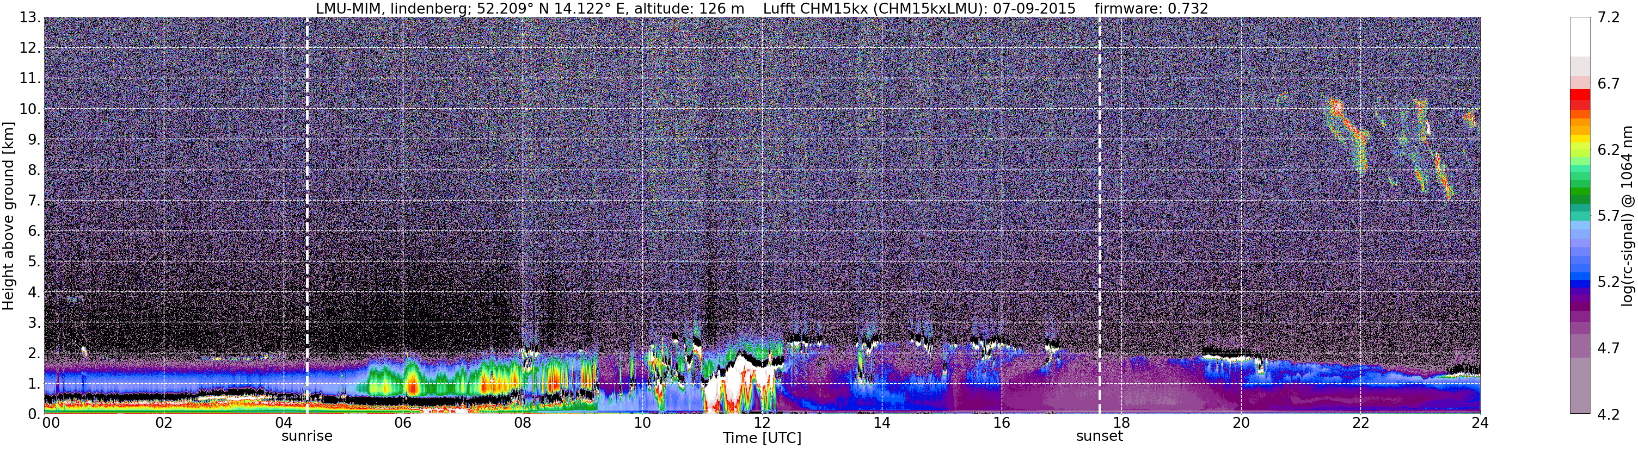
Task: Click the '7.2' value on the colorbar
Action: 1609,18
